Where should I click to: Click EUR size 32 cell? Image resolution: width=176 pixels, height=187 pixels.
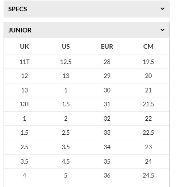(107, 118)
